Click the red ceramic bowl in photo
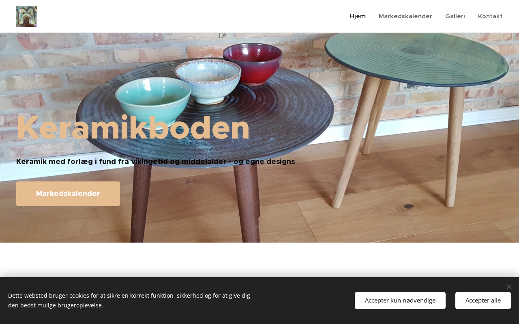Viewport: 519px width, 324px height. pyautogui.click(x=253, y=64)
